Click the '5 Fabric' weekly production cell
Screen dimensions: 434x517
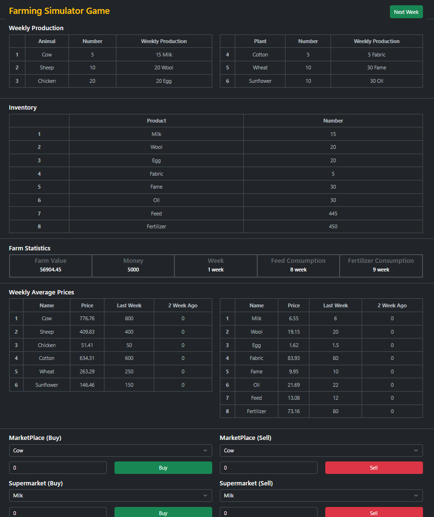377,55
